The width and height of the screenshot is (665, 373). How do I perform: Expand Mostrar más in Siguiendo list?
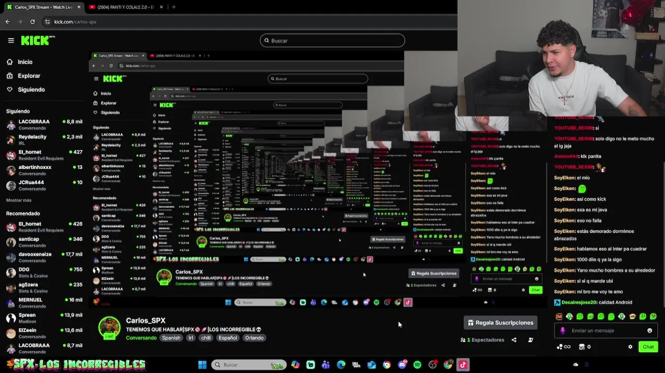click(19, 200)
